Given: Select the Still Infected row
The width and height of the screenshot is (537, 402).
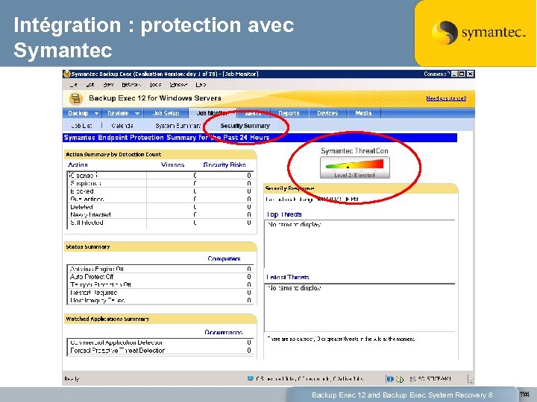Looking at the screenshot, I should tap(160, 223).
